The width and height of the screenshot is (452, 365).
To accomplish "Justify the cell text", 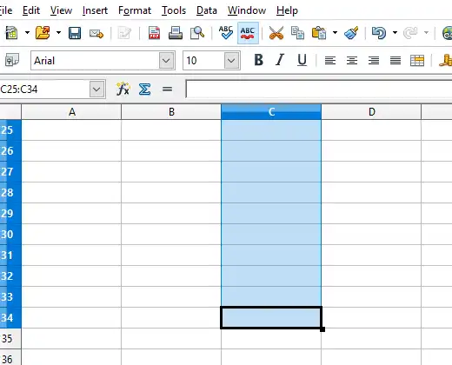I will (395, 61).
